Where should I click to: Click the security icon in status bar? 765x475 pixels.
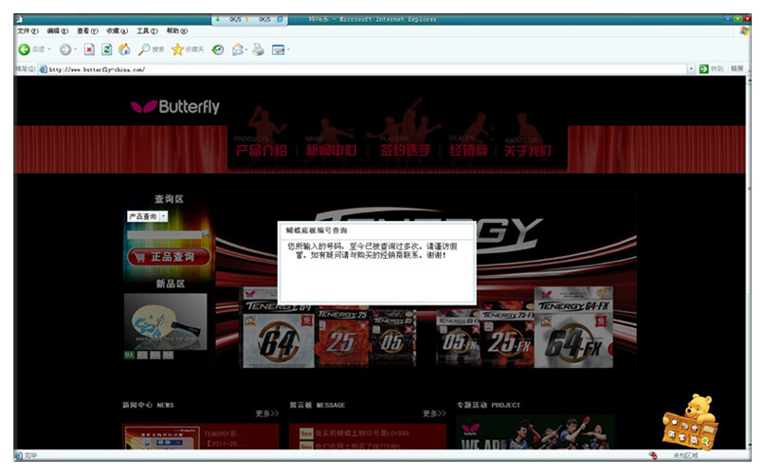[x=653, y=455]
